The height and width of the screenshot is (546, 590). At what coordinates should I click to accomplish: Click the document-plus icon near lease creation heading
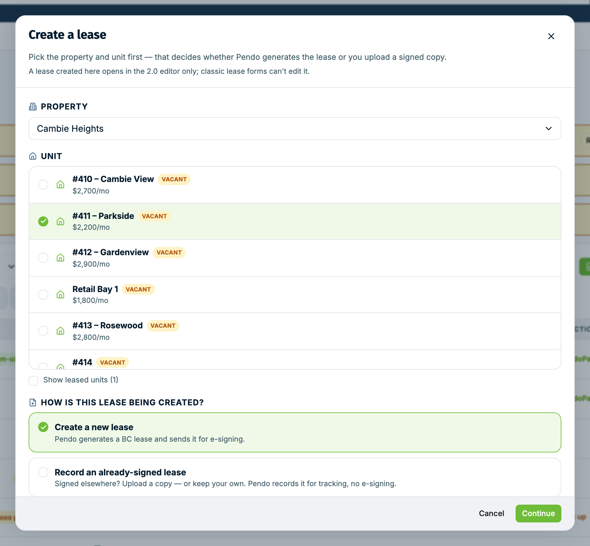coord(33,402)
